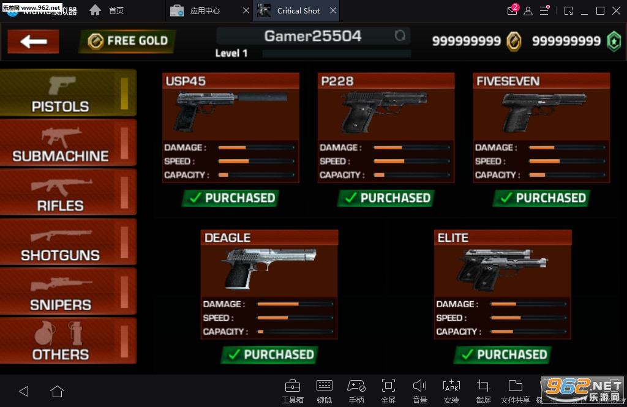The width and height of the screenshot is (627, 407).
Task: Click PURCHASED under ELITE
Action: click(503, 354)
